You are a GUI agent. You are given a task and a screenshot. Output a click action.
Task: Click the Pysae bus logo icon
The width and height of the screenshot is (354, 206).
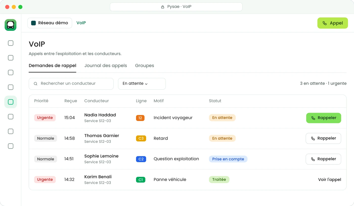click(x=10, y=25)
